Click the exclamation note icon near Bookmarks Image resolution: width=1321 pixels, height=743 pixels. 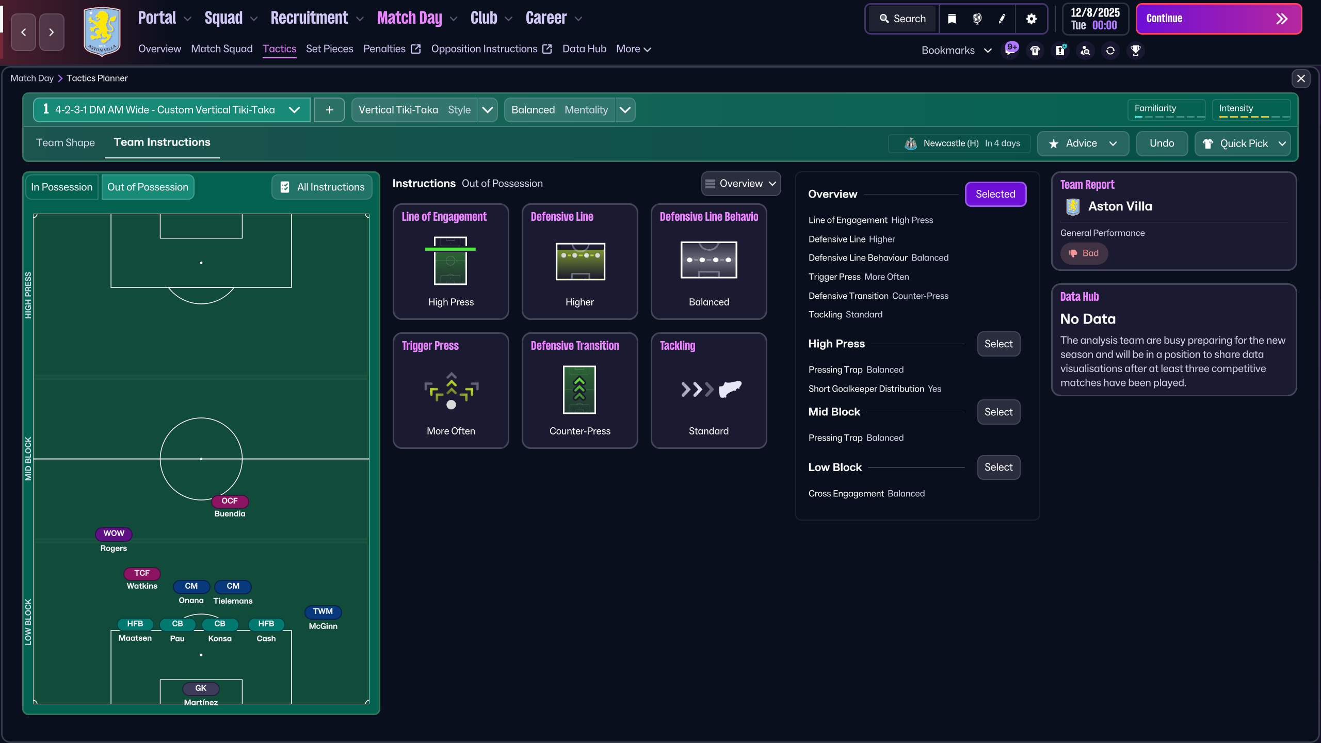tap(1060, 51)
